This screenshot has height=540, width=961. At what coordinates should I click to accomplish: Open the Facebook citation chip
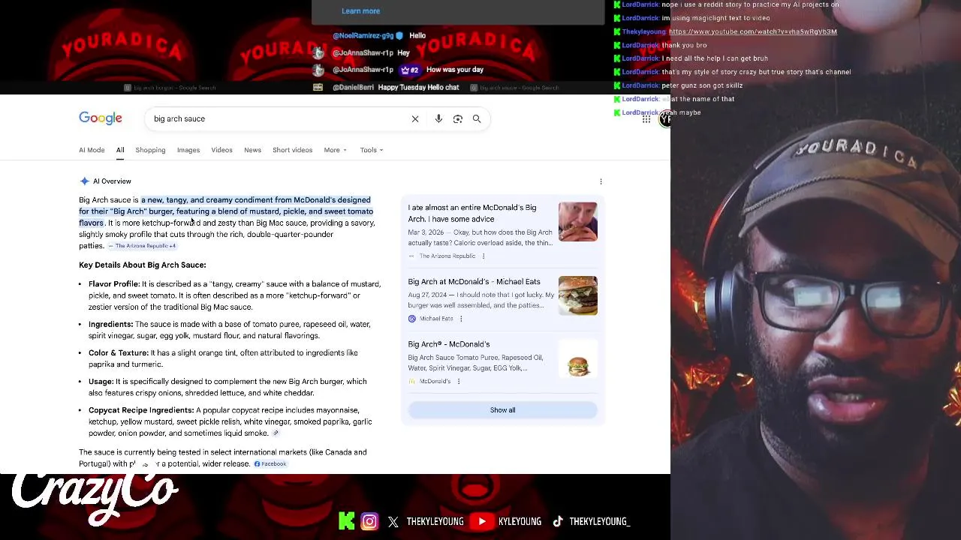pyautogui.click(x=270, y=464)
